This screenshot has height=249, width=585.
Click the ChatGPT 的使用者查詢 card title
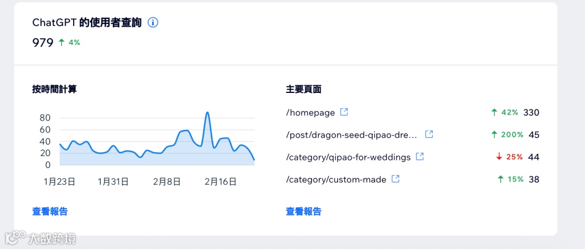point(87,23)
